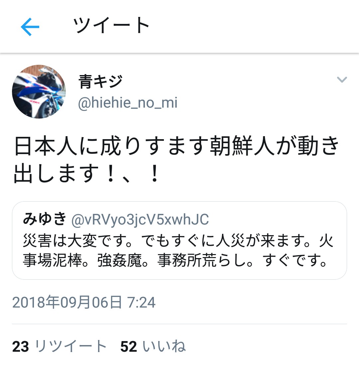
Task: Open the 2018年09月06日 7:24 timestamp
Action: pyautogui.click(x=84, y=302)
